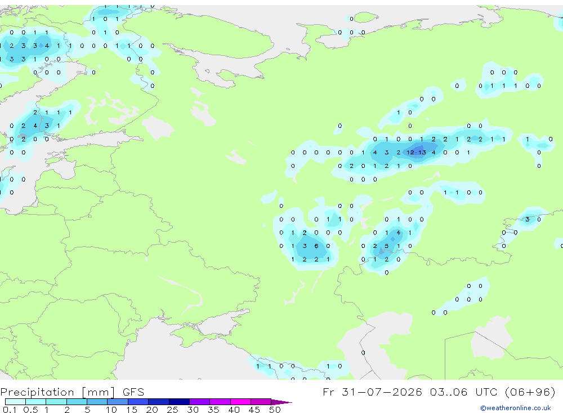
Task: Click the 0.1–0.5 mm palest legend swatch
Action: [15, 402]
